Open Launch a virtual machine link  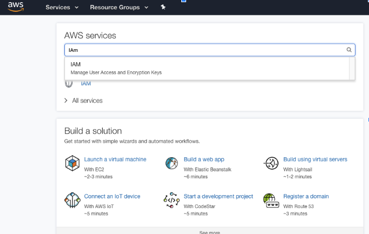point(115,159)
